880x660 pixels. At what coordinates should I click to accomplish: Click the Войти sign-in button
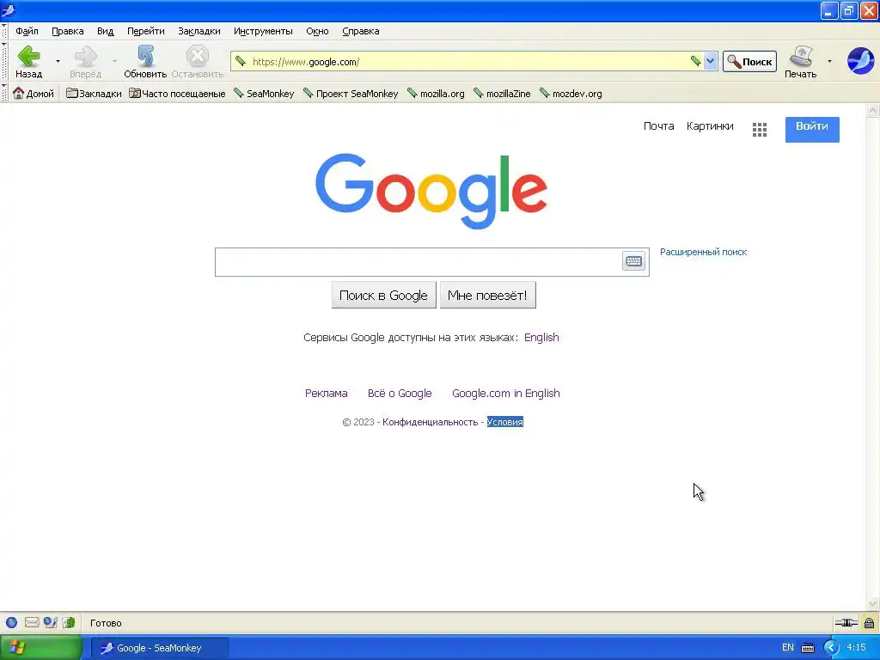coord(812,129)
